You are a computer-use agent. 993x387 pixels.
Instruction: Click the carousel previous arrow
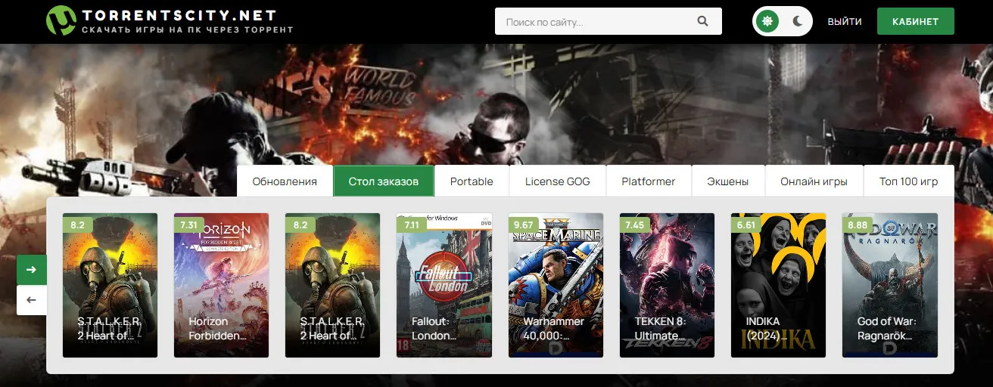(x=32, y=300)
